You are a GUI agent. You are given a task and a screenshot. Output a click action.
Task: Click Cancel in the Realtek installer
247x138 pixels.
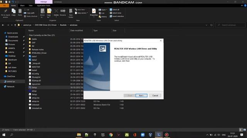point(155,95)
